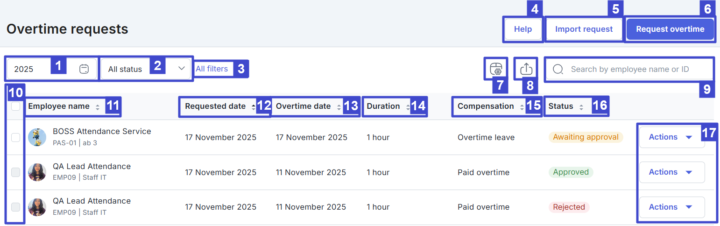The image size is (720, 226).
Task: Click the Import request button
Action: tap(584, 29)
